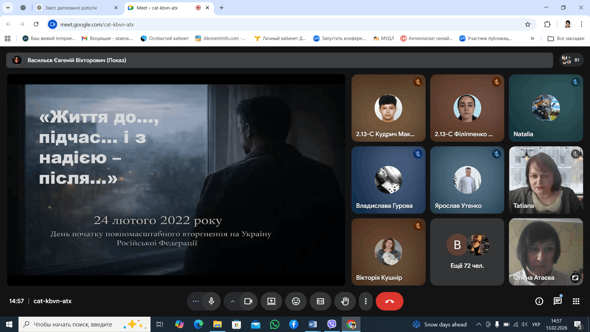This screenshot has width=590, height=332.
Task: Toggle the microphone on or off
Action: click(211, 301)
